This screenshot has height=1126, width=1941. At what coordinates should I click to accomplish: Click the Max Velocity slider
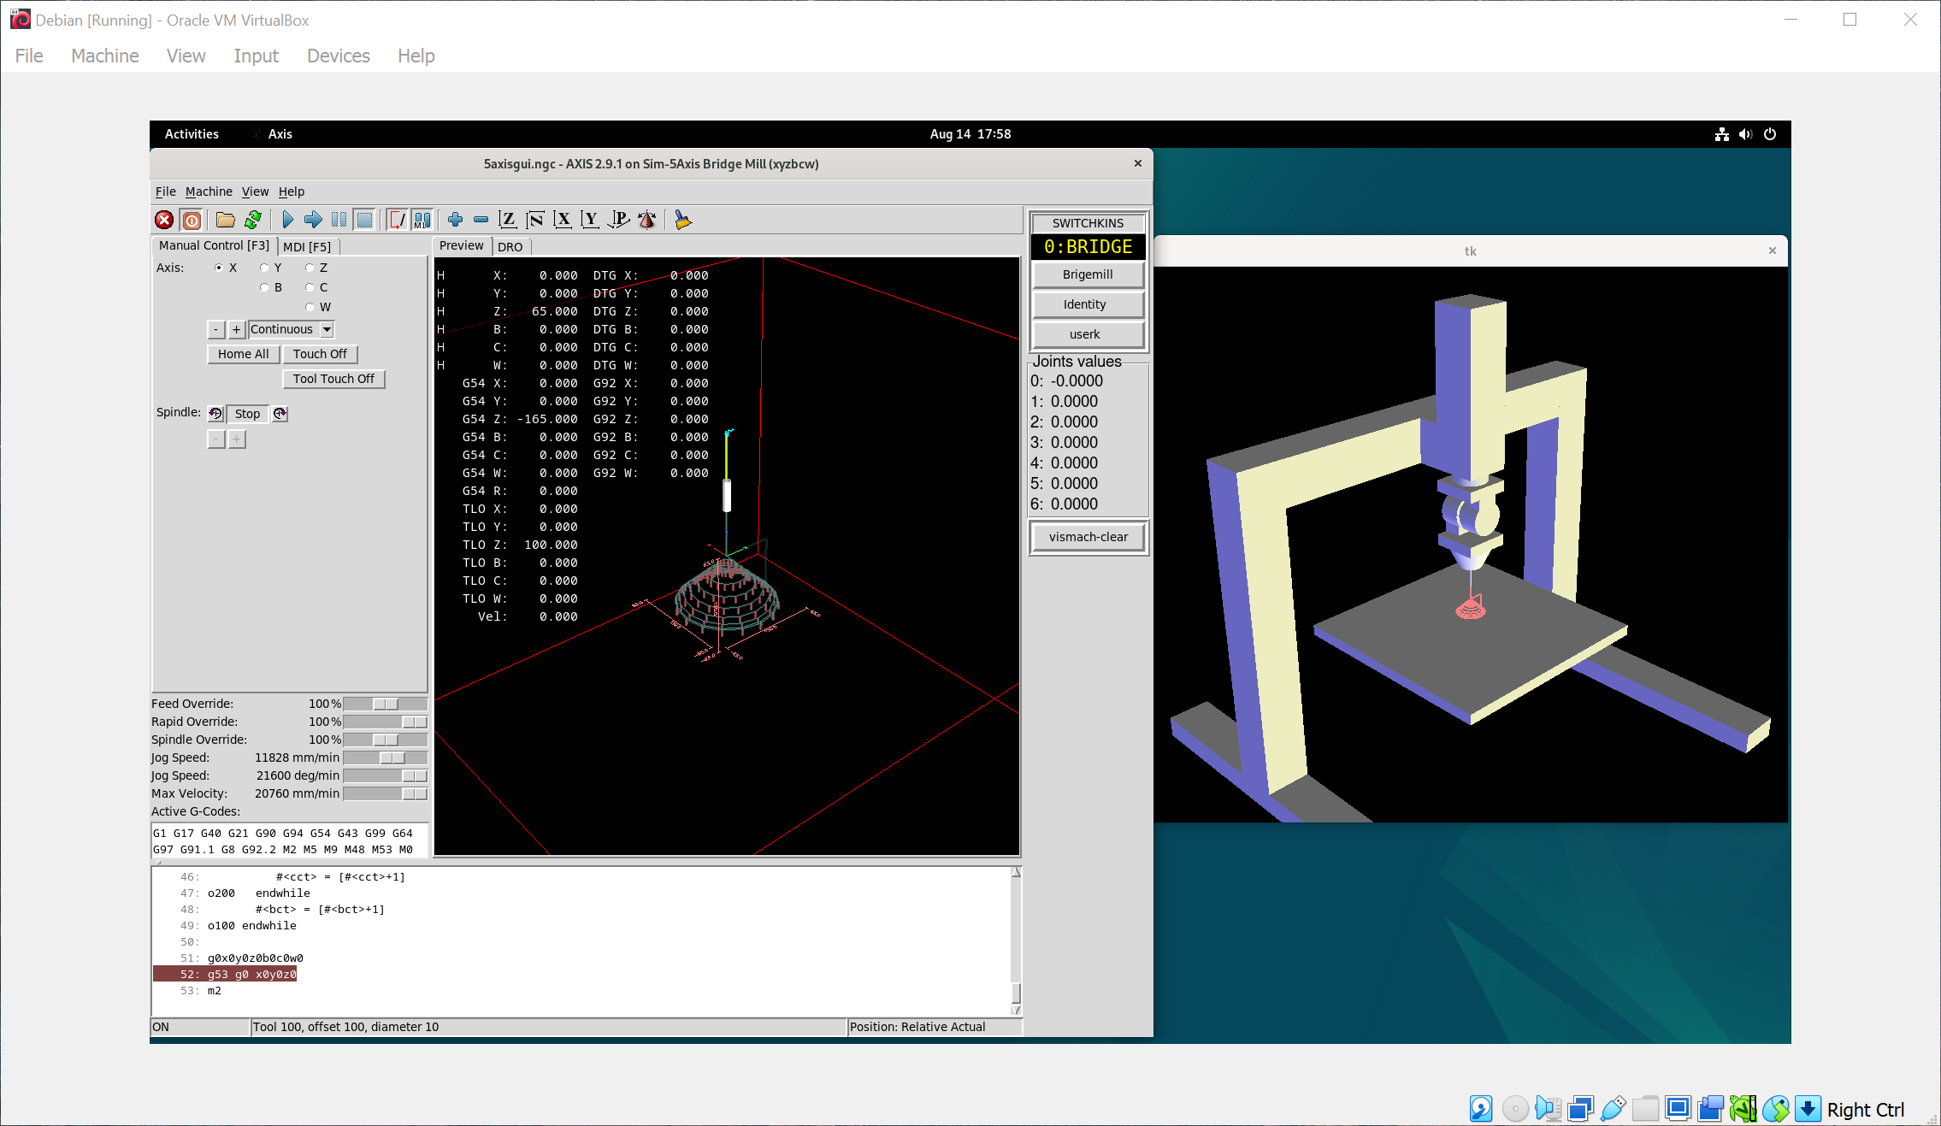(x=385, y=793)
